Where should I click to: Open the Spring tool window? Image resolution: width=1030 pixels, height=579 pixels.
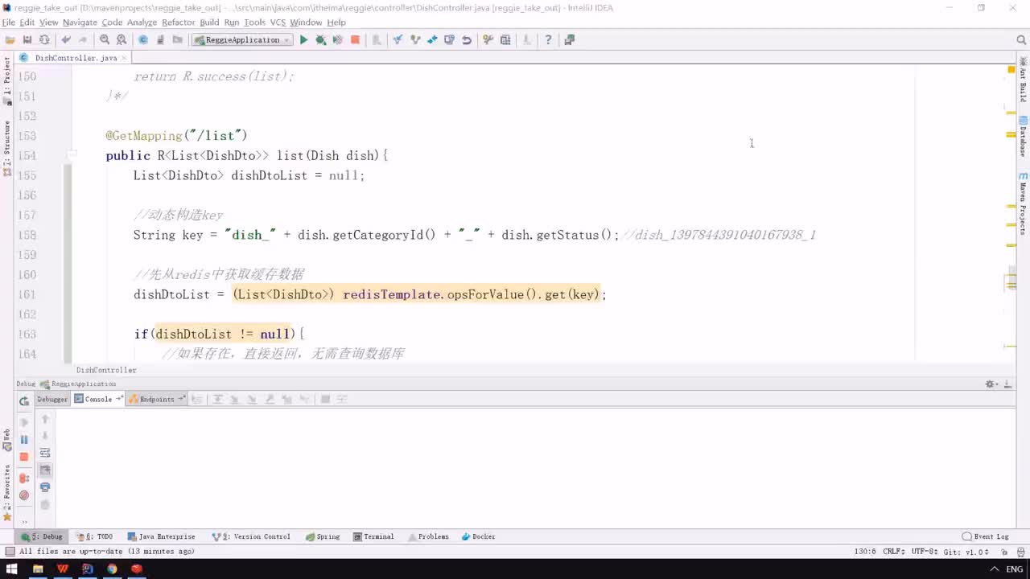point(323,536)
